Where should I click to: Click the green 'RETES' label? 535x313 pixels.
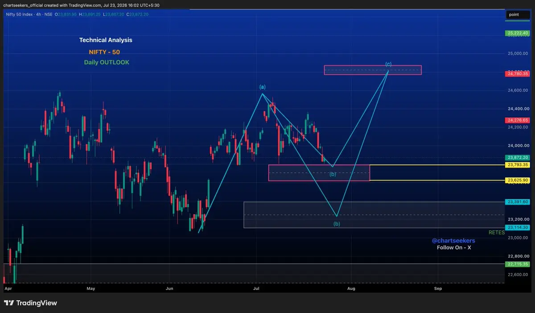click(x=497, y=232)
